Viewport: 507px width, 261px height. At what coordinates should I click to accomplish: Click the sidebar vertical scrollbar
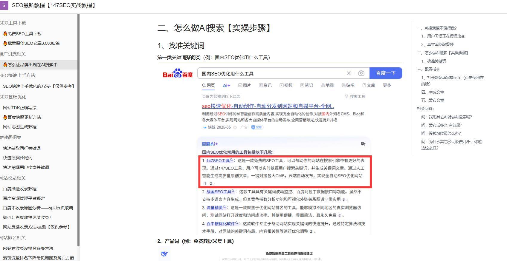tap(78, 130)
